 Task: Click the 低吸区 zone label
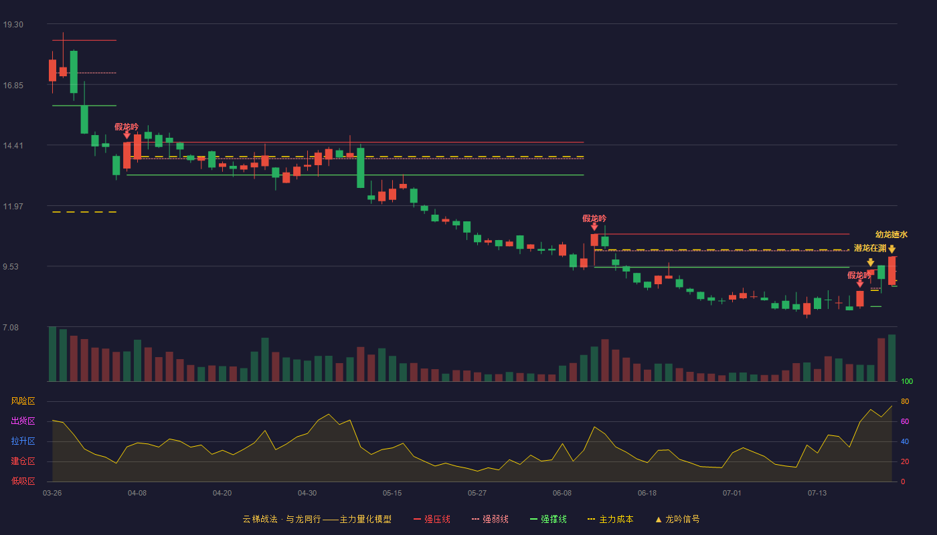click(x=23, y=481)
